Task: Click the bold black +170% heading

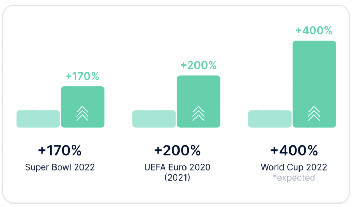Action: [60, 150]
